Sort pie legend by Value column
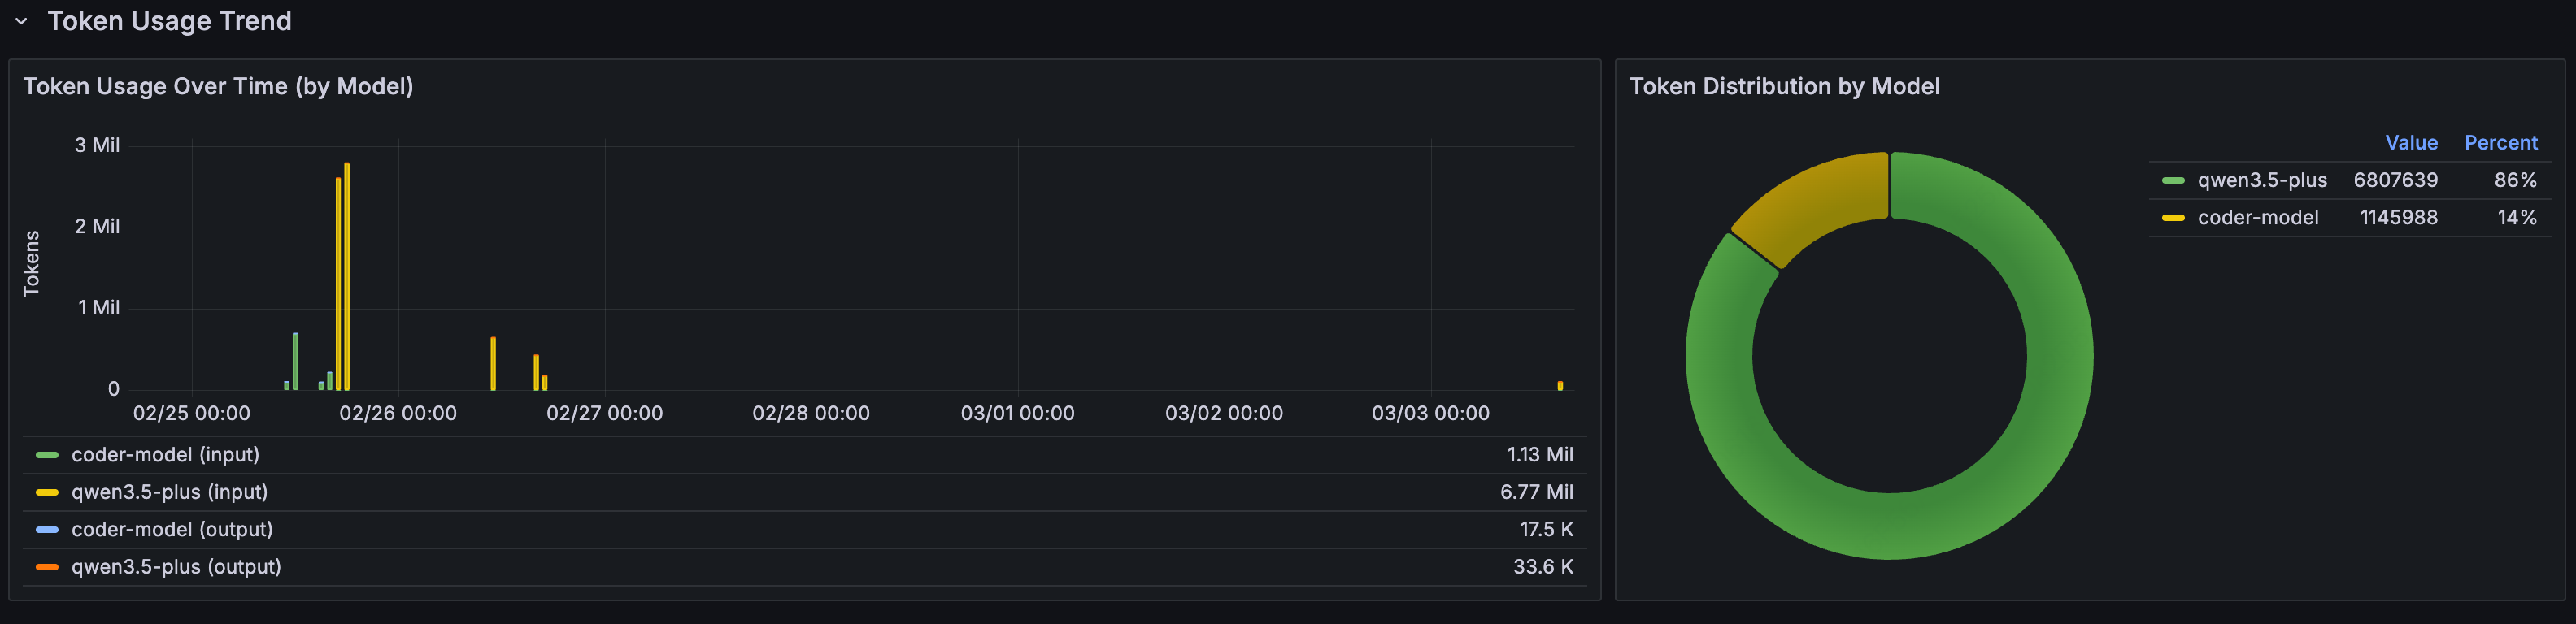This screenshot has width=2576, height=624. click(x=2410, y=143)
